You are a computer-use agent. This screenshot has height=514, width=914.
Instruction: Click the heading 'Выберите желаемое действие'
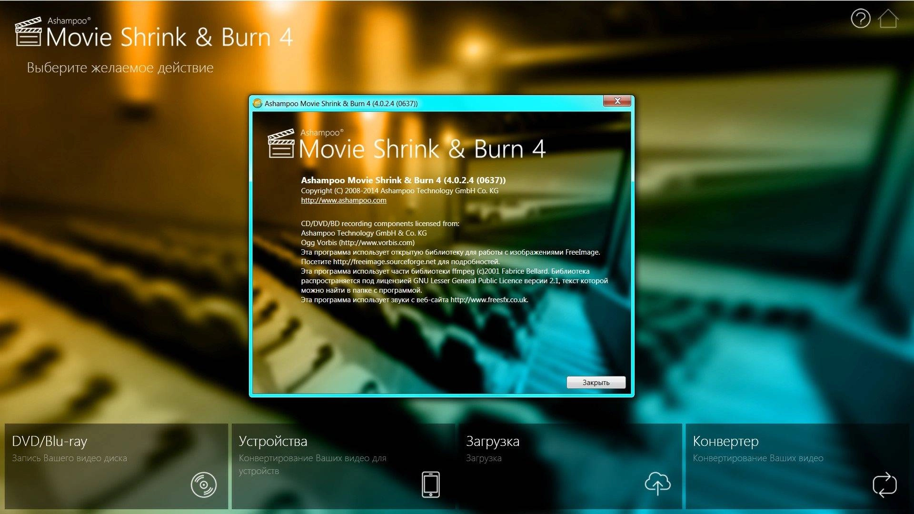click(120, 68)
